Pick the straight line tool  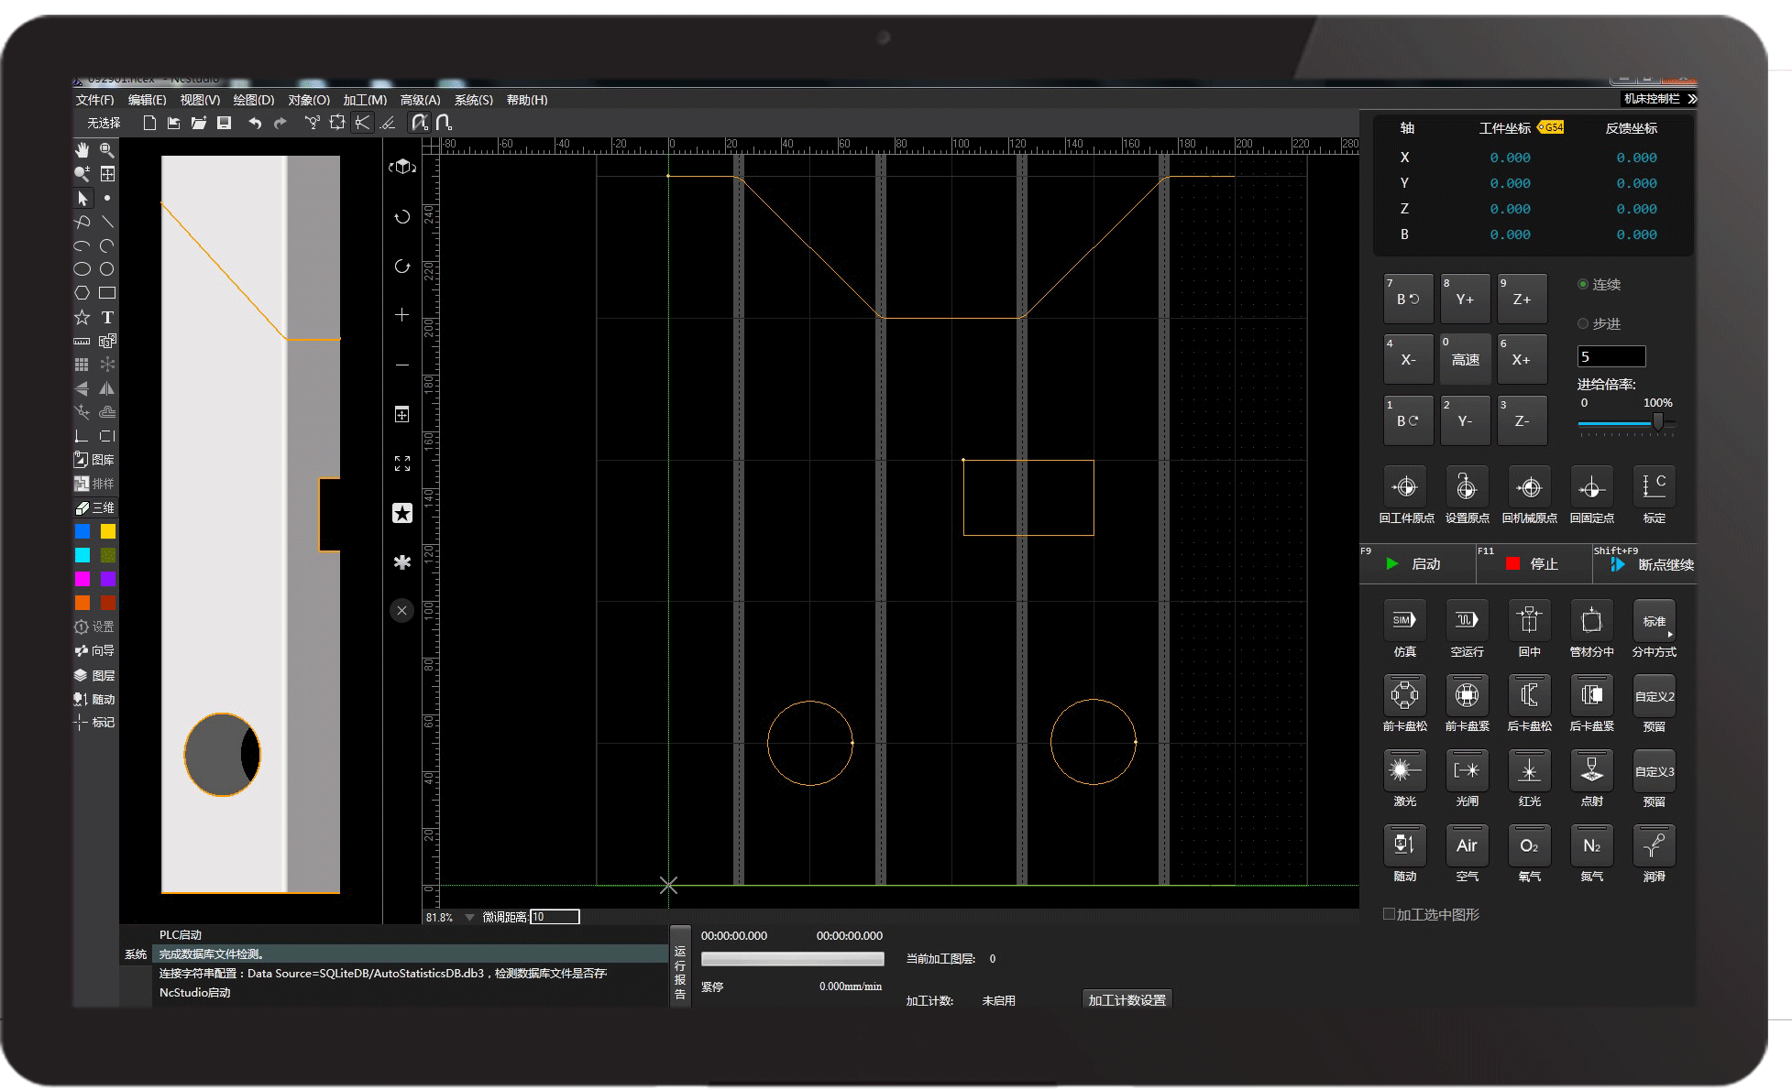107,222
